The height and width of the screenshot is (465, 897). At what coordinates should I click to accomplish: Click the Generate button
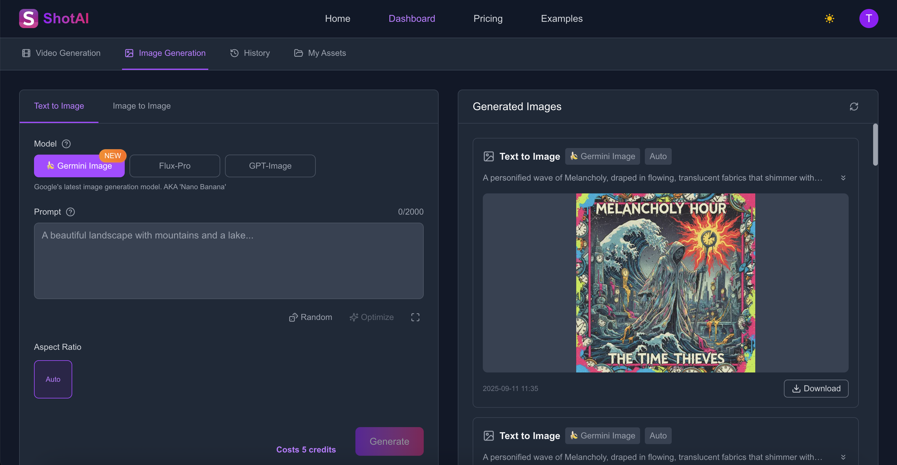pyautogui.click(x=389, y=441)
